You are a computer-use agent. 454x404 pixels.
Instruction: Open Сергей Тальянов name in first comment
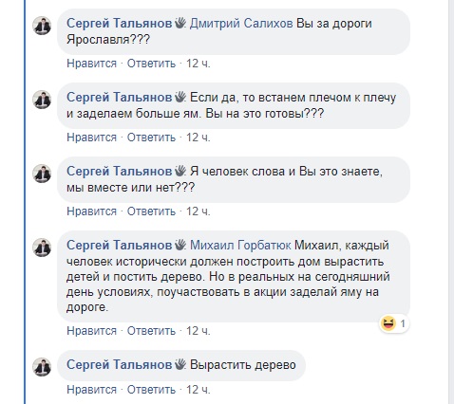(120, 24)
